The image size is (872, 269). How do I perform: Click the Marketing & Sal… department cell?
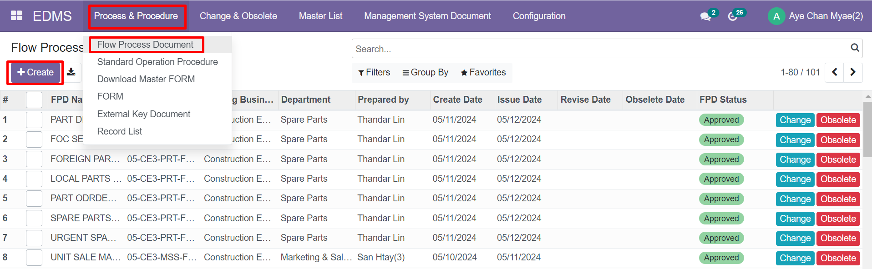click(316, 257)
